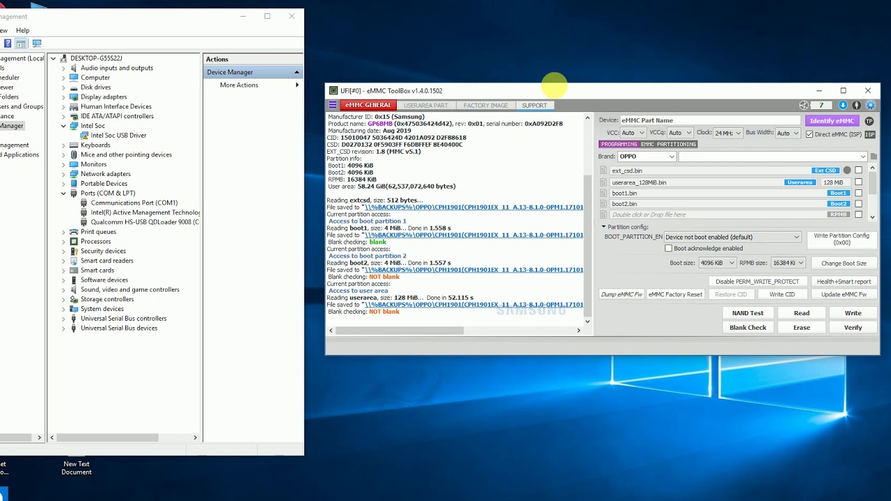Image resolution: width=891 pixels, height=501 pixels.
Task: Check the boot2.bin row checkbox
Action: pyautogui.click(x=858, y=204)
